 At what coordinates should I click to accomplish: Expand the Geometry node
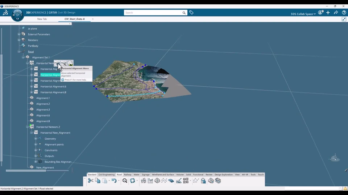pos(36,139)
